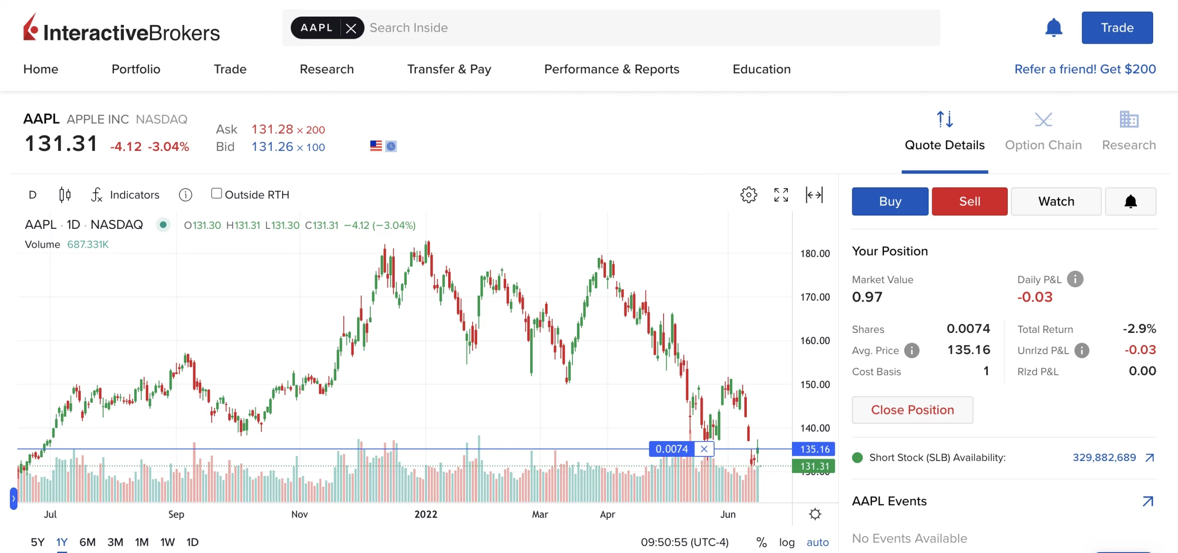This screenshot has width=1178, height=553.
Task: Open Short Stock availability 329,882,689 link
Action: (x=1104, y=457)
